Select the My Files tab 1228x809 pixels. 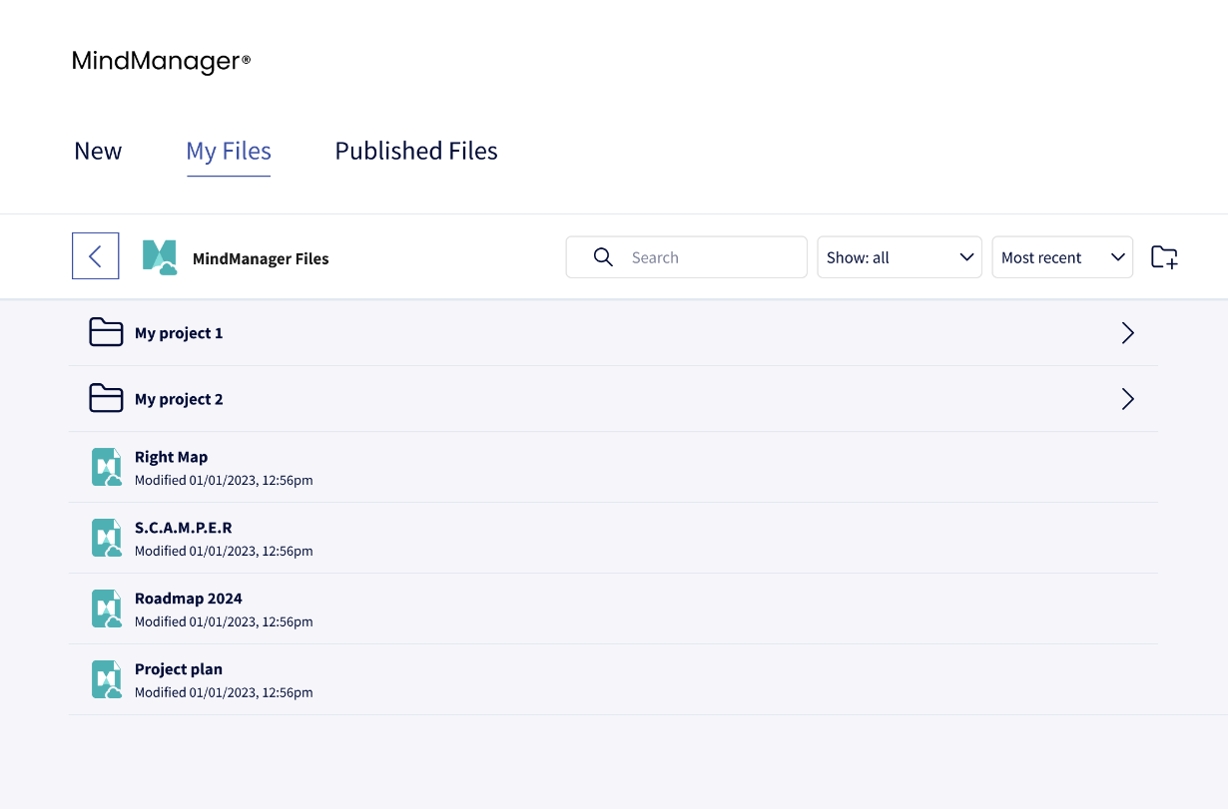click(229, 152)
